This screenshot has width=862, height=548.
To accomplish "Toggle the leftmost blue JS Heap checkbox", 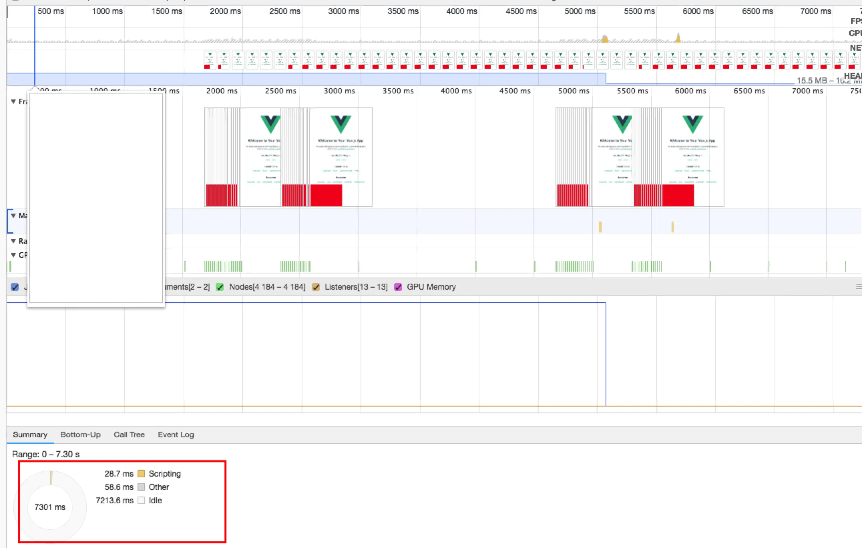I will [x=15, y=287].
